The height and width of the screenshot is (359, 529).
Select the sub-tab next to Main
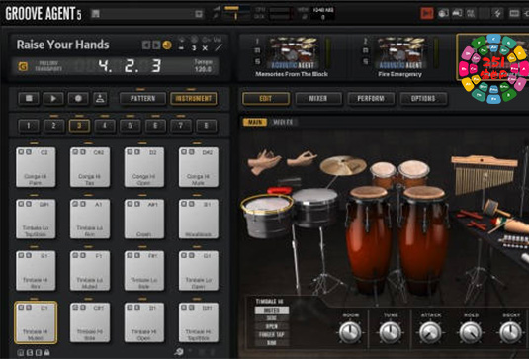pos(283,122)
